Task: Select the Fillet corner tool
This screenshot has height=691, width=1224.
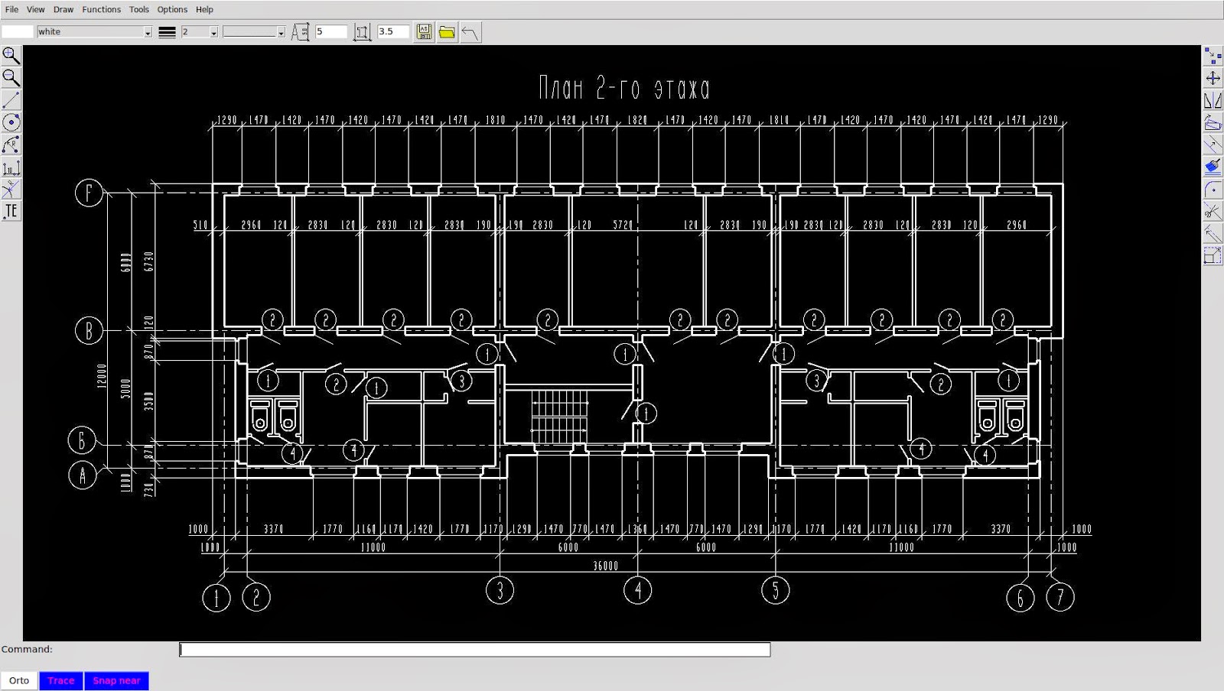Action: pos(1213,189)
